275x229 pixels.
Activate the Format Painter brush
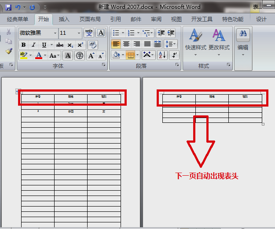(x=9, y=51)
